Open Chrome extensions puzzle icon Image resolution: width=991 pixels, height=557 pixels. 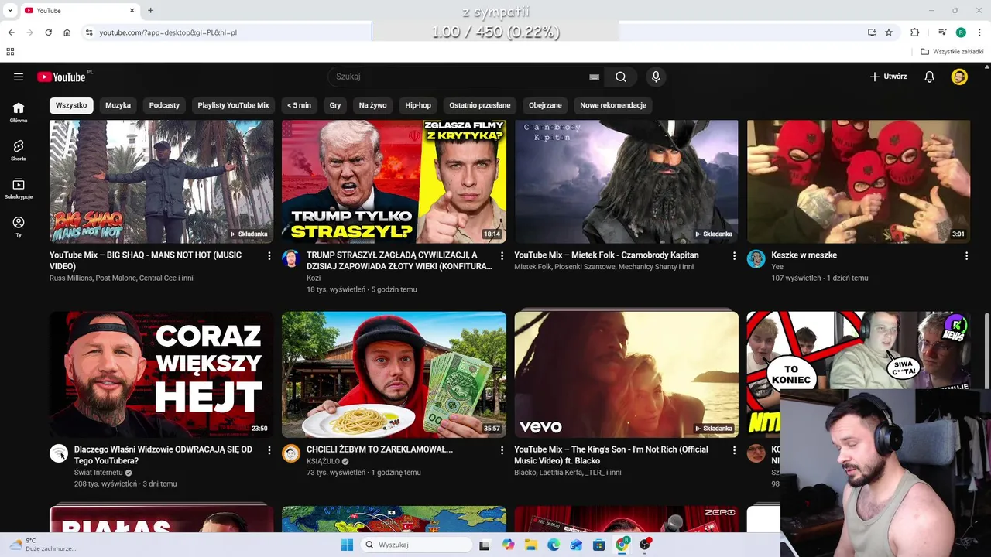914,32
